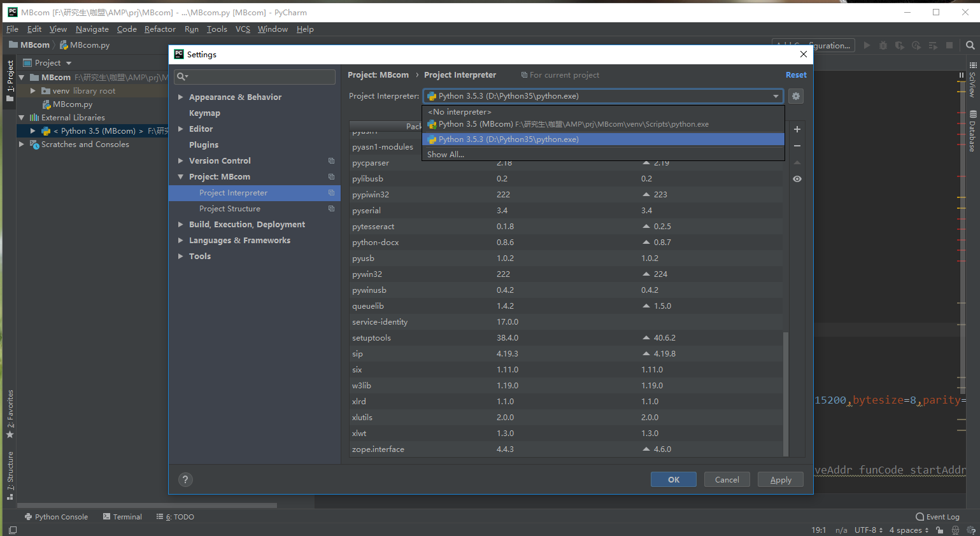Expand Scratches and Consoles in the project tree
This screenshot has width=980, height=536.
pyautogui.click(x=22, y=145)
